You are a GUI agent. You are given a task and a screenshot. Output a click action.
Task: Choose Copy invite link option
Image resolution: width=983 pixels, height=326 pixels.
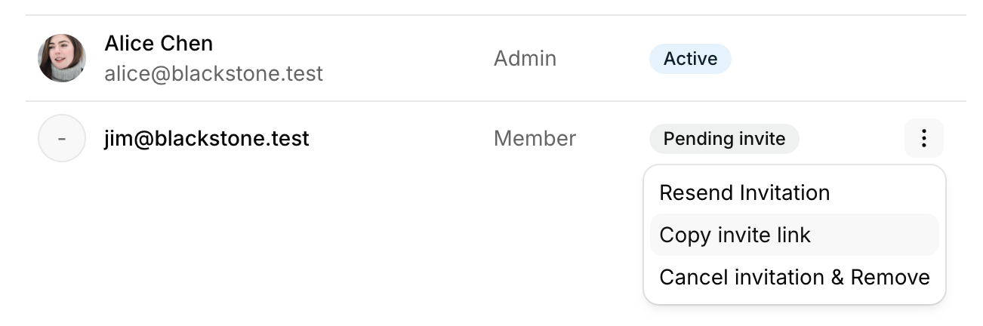[x=735, y=235]
